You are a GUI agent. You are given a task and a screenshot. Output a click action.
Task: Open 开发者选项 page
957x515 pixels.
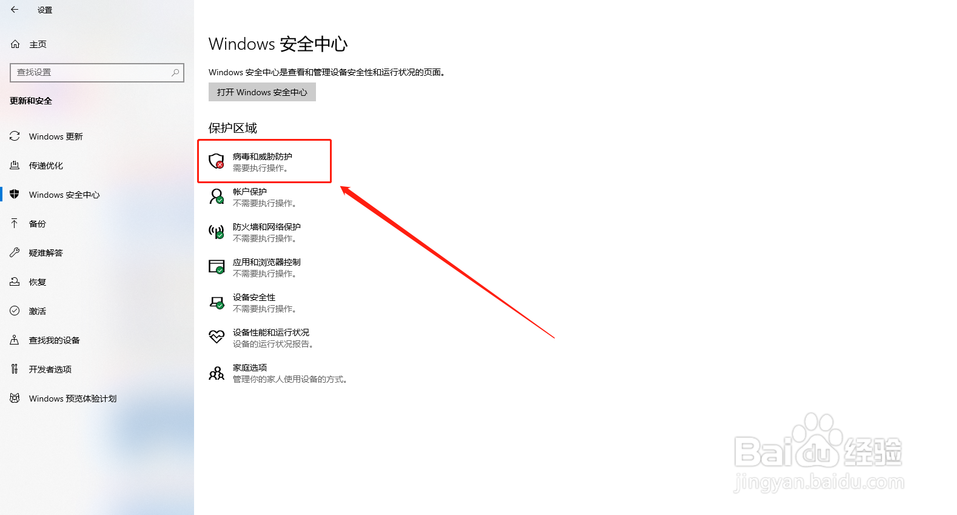[50, 369]
